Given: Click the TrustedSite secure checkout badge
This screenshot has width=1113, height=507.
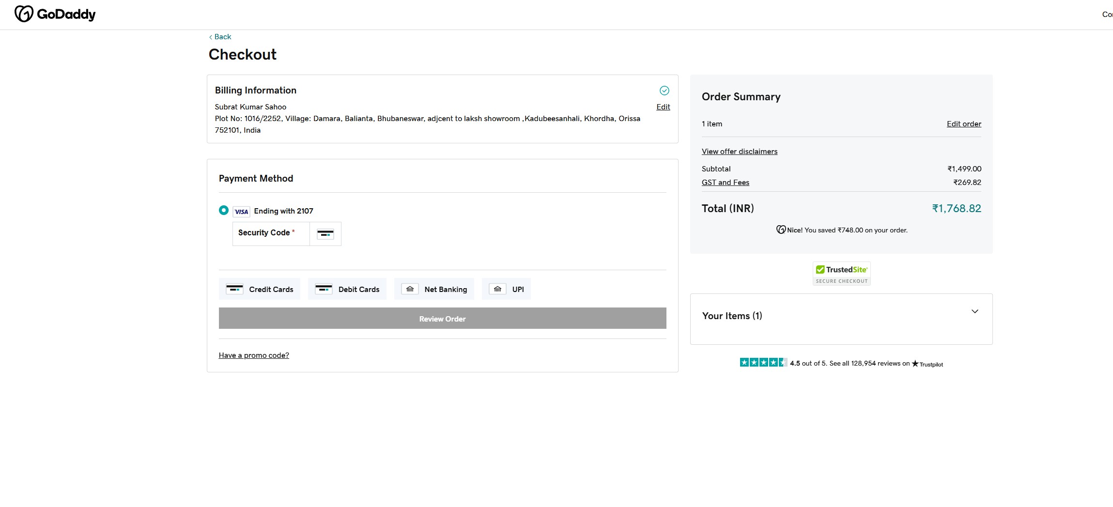Looking at the screenshot, I should (x=841, y=274).
